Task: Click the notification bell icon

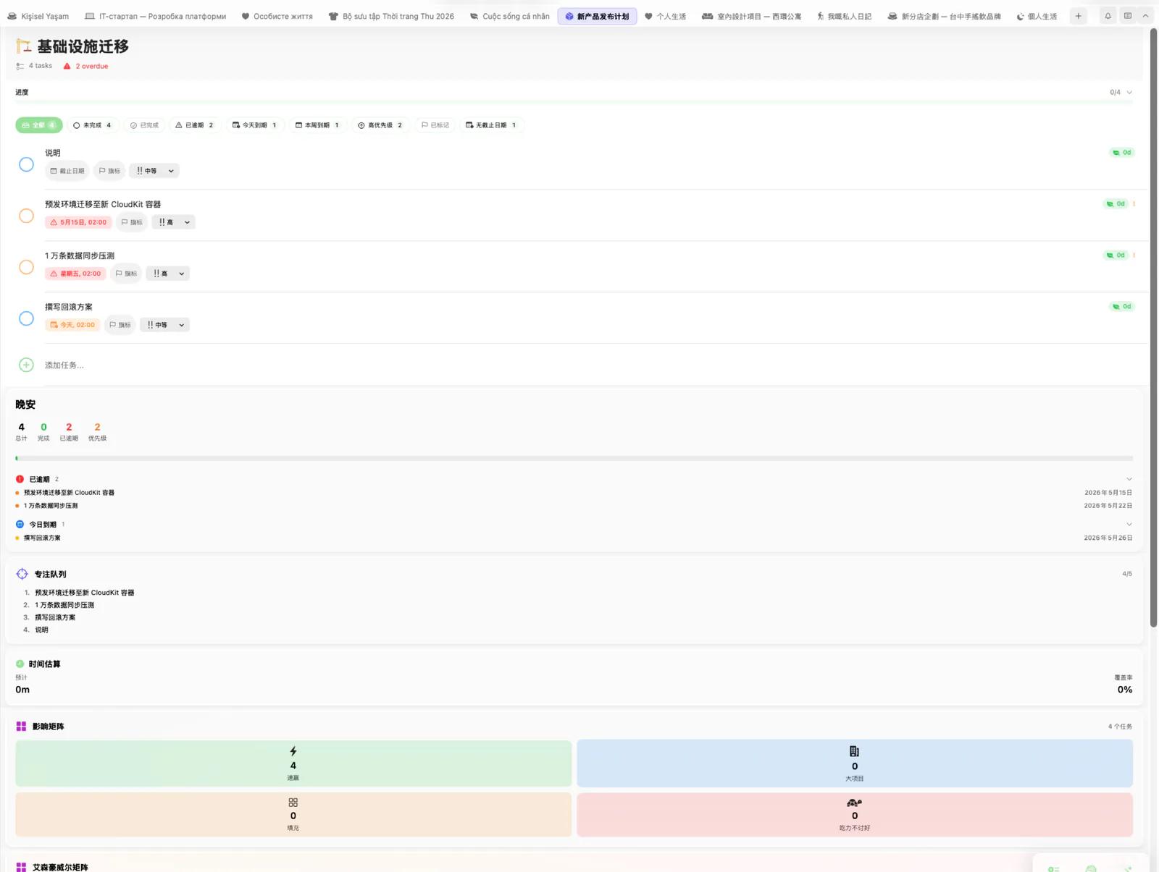Action: [1108, 16]
